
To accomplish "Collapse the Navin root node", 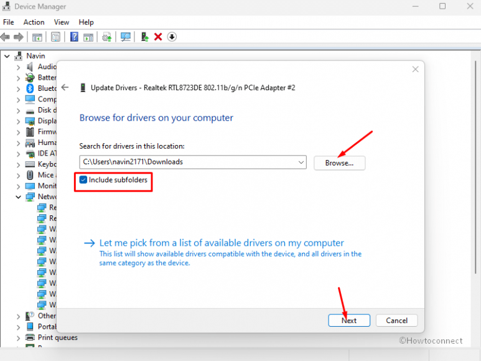I will tap(7, 56).
